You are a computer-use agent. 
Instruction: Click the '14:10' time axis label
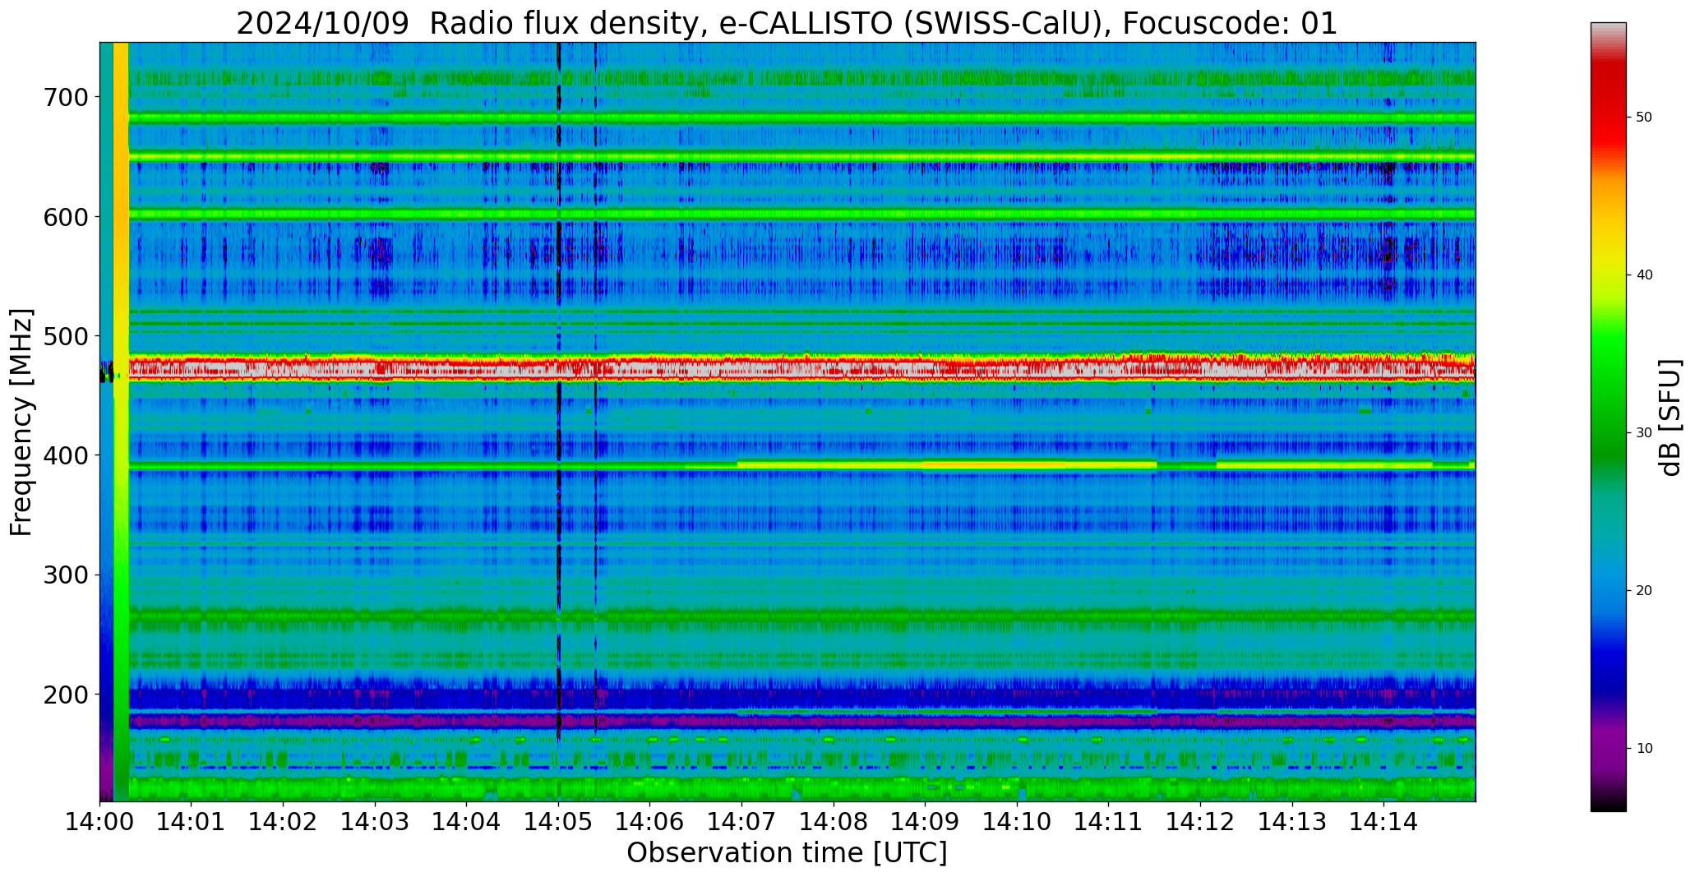click(1017, 820)
